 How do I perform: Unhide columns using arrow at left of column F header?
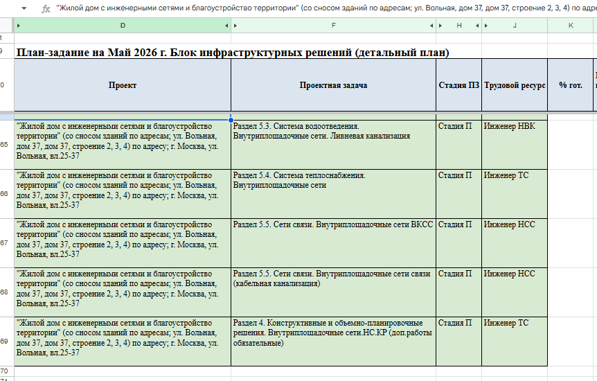tap(235, 26)
